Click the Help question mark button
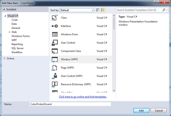Image resolution: width=171 pixels, height=116 pixels. point(156,2)
